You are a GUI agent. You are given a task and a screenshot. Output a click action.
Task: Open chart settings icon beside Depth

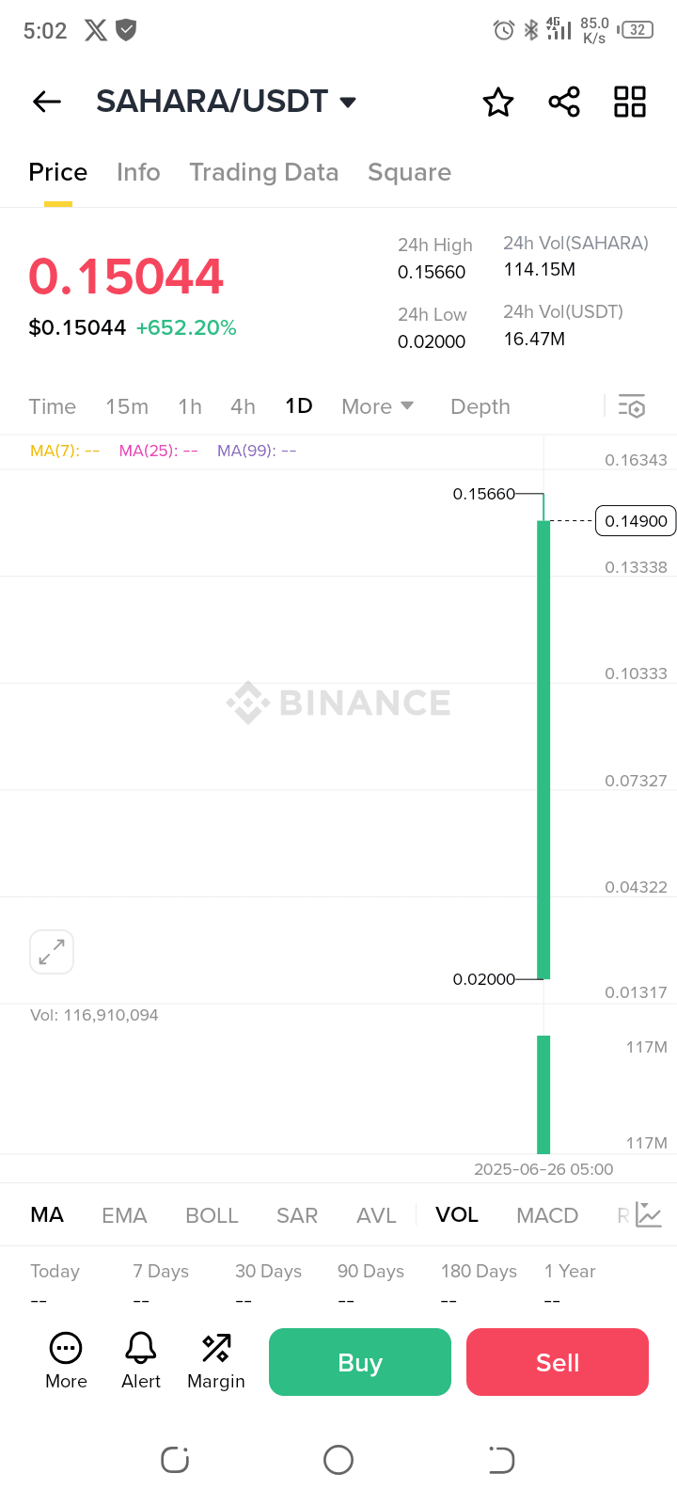632,406
